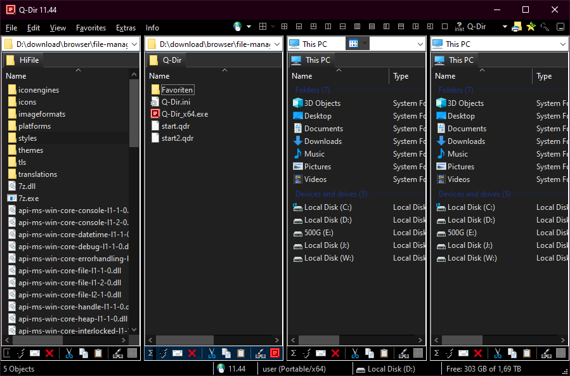
Task: Click the star favorites icon in top toolbar
Action: (x=531, y=27)
